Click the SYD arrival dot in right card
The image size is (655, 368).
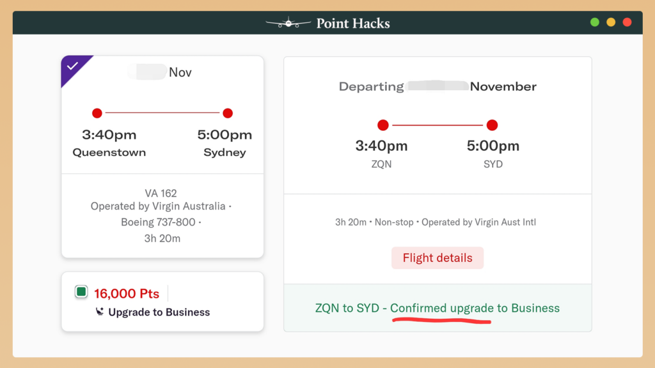click(492, 125)
